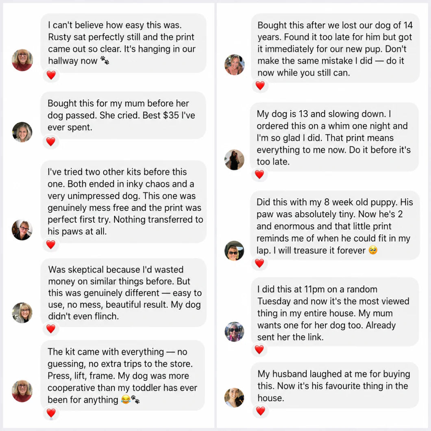Open sunglasses avatar beside '8 week old puppy' comment
This screenshot has width=431, height=431.
click(234, 251)
